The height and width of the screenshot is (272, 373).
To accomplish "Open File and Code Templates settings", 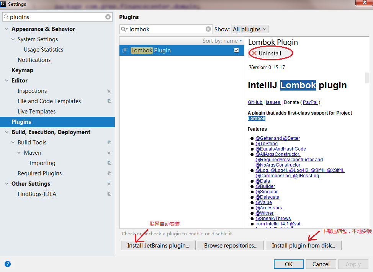I will (x=49, y=101).
